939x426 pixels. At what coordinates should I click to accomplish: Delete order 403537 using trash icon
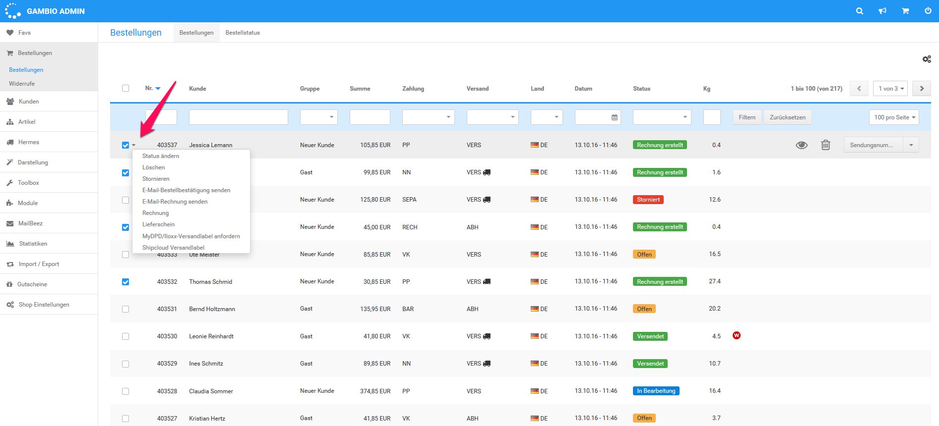[825, 145]
